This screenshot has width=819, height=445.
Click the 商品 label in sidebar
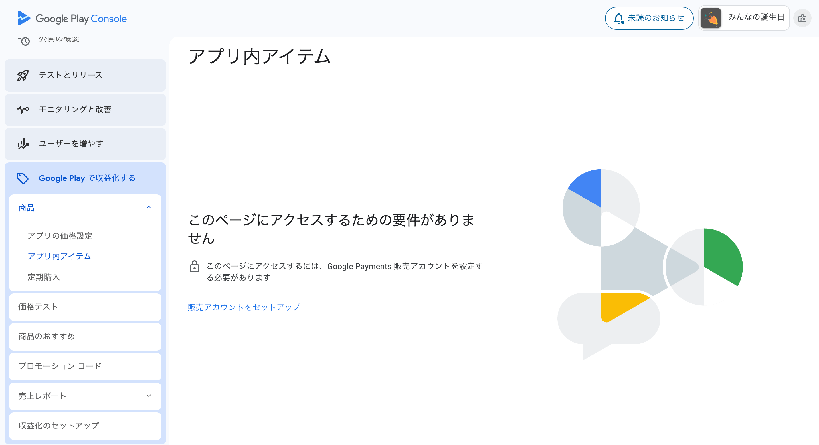[x=26, y=208]
